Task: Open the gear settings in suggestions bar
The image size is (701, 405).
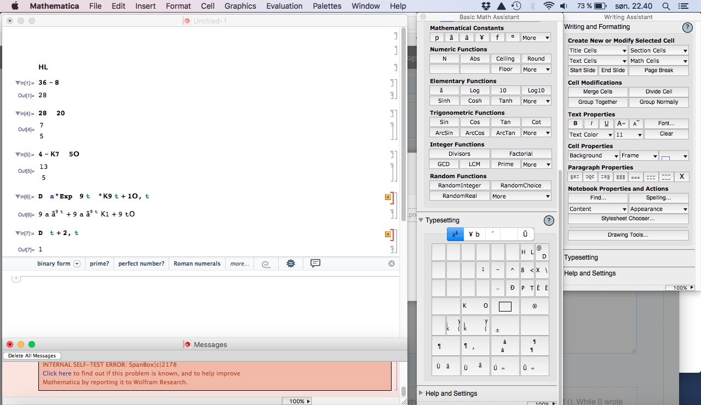Action: click(291, 263)
